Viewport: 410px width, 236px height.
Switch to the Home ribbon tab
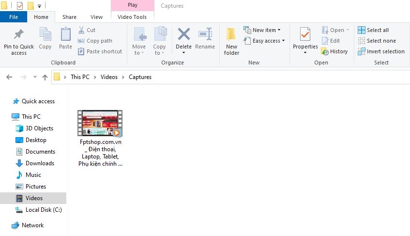(x=41, y=17)
